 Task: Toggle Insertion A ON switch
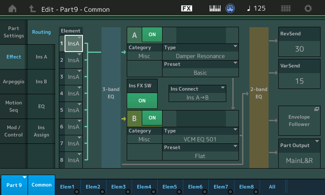point(152,35)
